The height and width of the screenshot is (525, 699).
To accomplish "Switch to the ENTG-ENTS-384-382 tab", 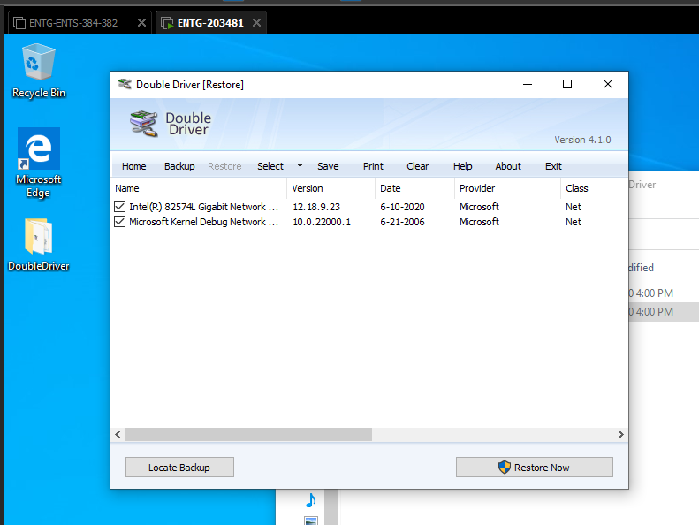I will tap(73, 23).
